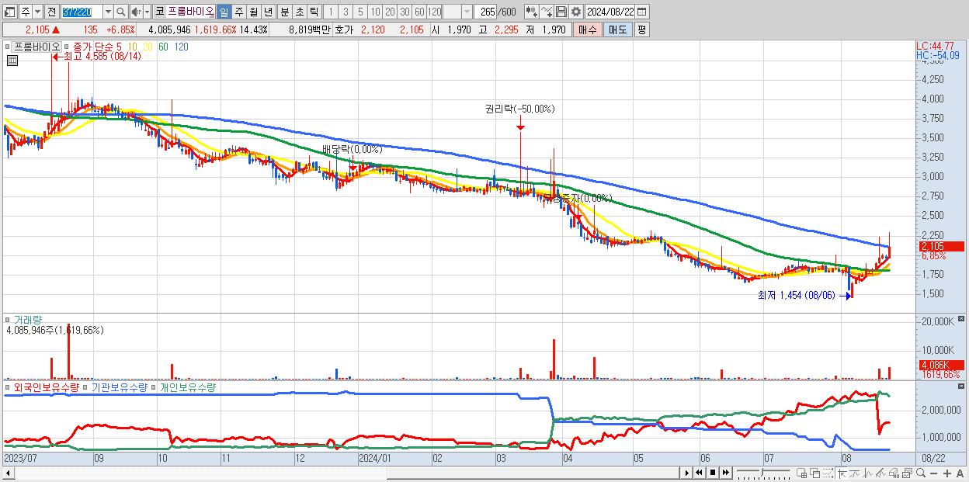Click the chart zoom density slider
969x482 pixels.
(x=763, y=473)
